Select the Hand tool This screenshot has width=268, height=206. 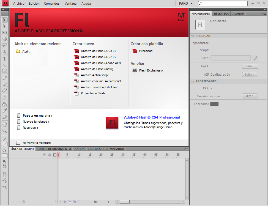pos(5,124)
